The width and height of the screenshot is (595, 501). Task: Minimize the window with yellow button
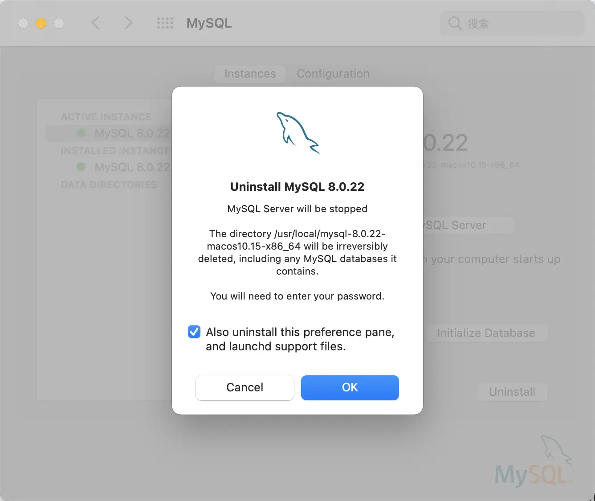[x=41, y=23]
